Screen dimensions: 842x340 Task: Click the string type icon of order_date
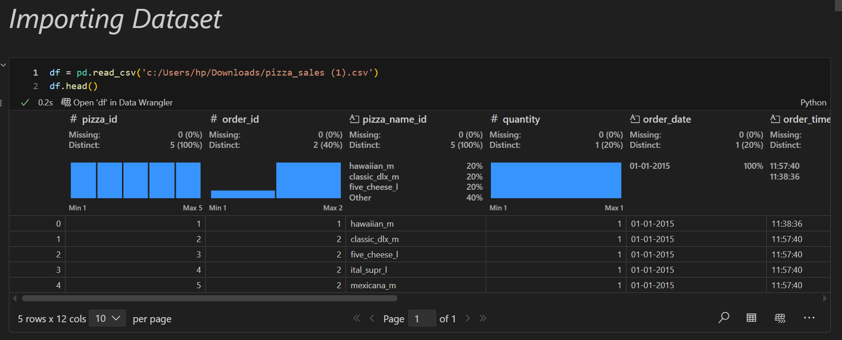click(635, 119)
